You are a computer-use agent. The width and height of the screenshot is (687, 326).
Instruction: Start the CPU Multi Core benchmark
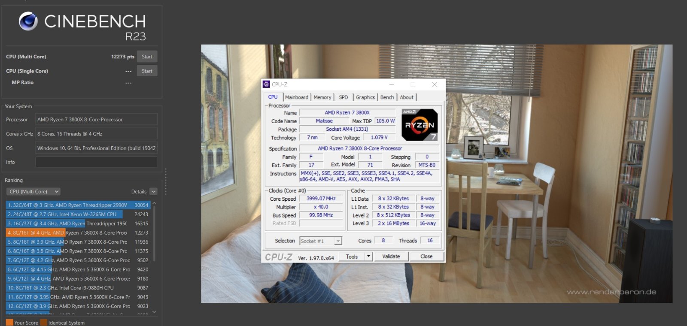coord(147,57)
